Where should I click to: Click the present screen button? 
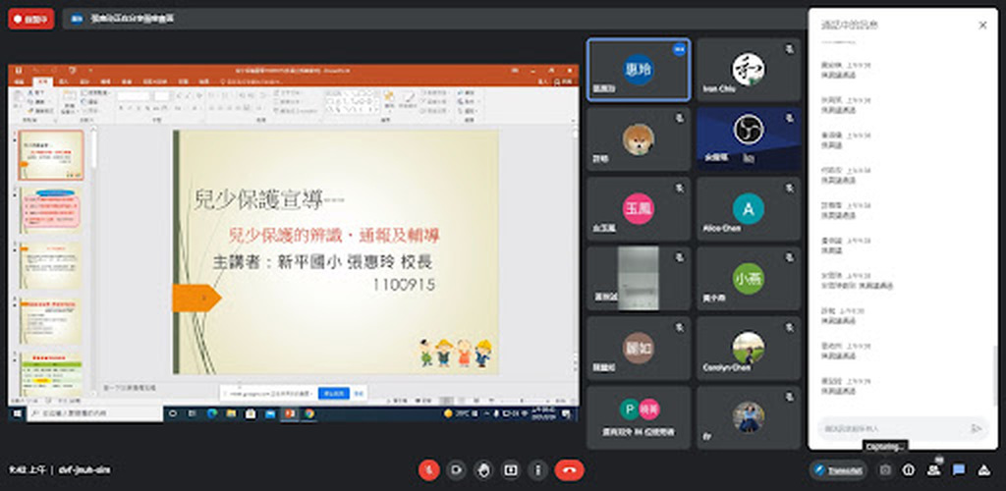click(x=511, y=469)
